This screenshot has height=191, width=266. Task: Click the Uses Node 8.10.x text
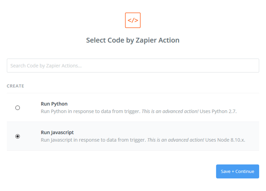[225, 140]
